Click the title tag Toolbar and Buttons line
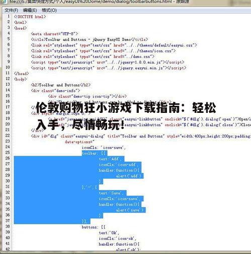 coord(90,39)
